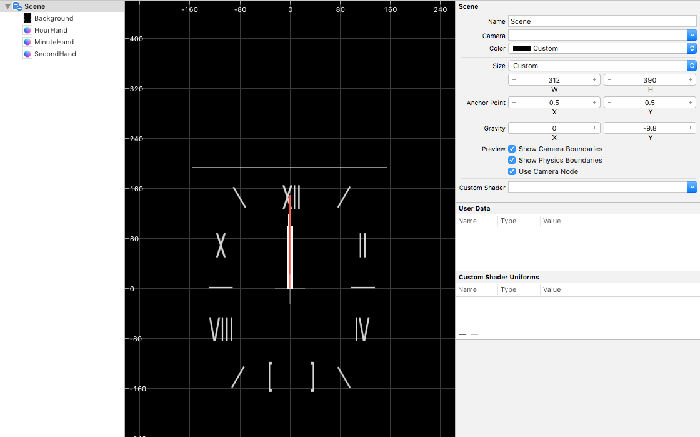The image size is (700, 437).
Task: Increase Gravity X value
Action: (x=594, y=128)
